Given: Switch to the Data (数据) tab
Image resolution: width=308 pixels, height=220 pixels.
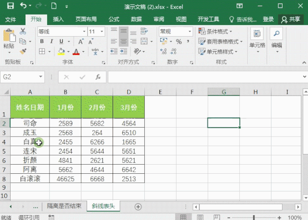Looking at the screenshot, I should (136, 19).
